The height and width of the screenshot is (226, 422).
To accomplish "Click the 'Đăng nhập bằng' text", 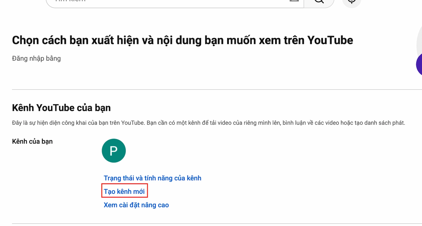I will 37,58.
